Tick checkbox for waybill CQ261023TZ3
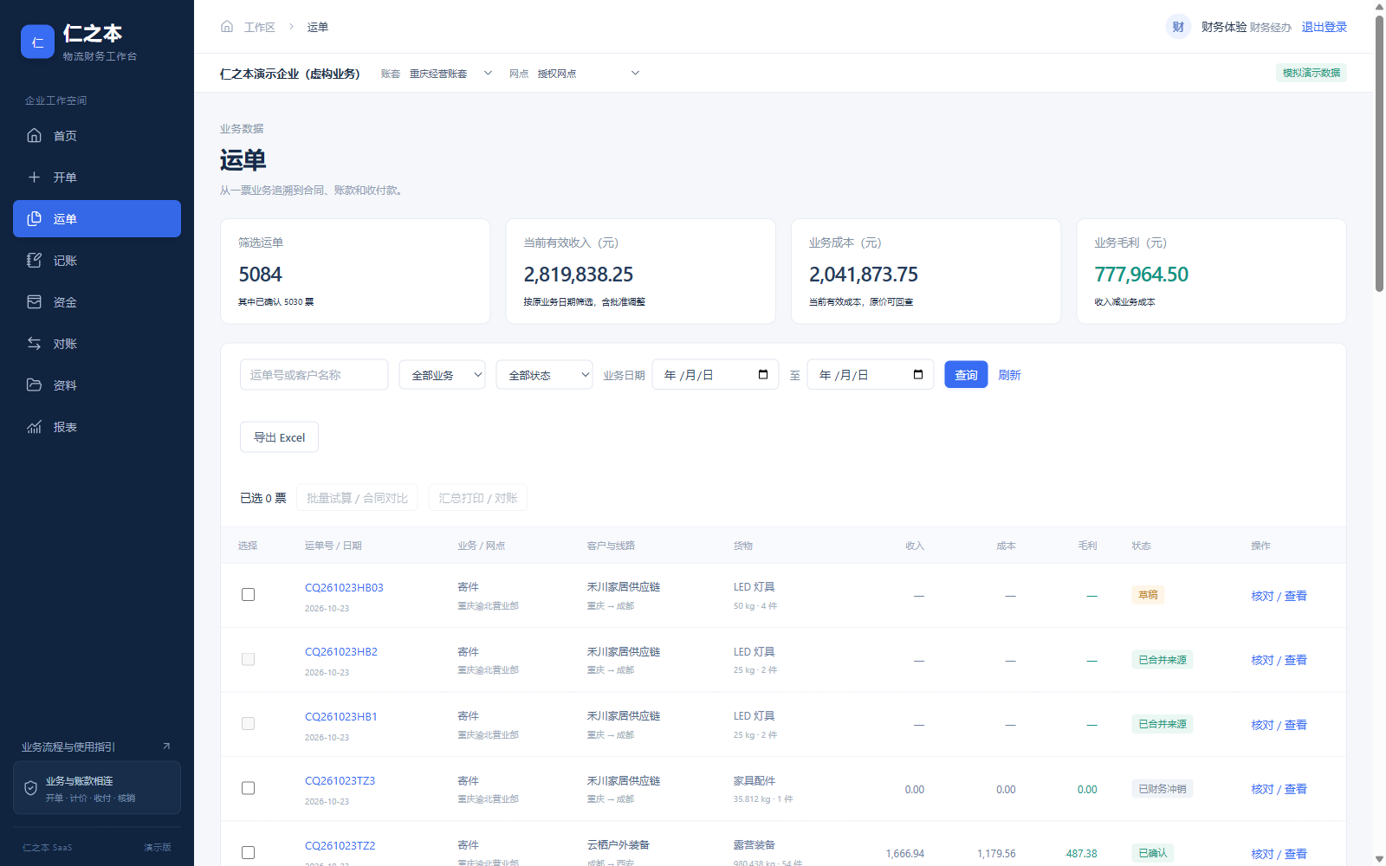This screenshot has height=866, width=1386. (249, 789)
